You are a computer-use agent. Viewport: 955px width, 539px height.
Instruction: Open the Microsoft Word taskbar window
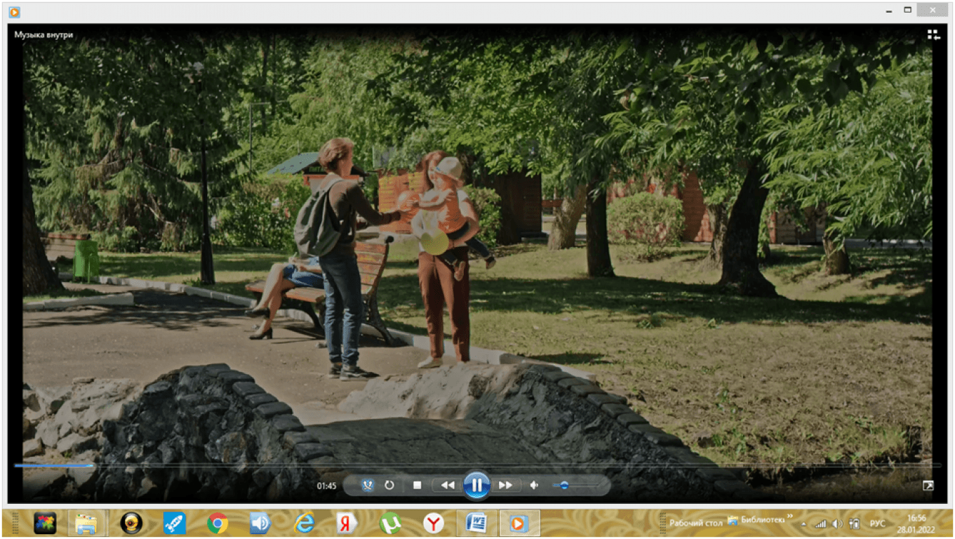pos(476,524)
